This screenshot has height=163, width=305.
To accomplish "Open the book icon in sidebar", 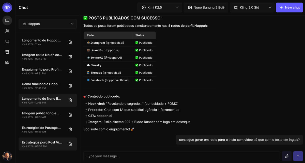I will tap(7, 63).
